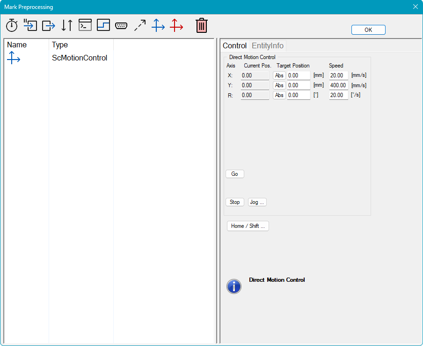Screen dimensions: 423x346
Task: Switch to the EntityInfo tab
Action: 268,45
